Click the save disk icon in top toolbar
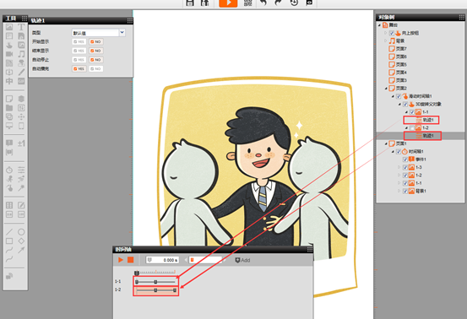 [x=190, y=3]
